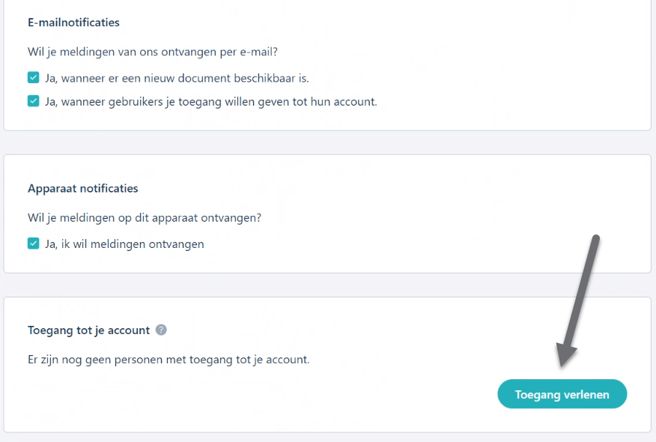Click question 'Wil je meldingen van ons ontvangen per e-mail?'
The image size is (656, 442).
pyautogui.click(x=153, y=52)
